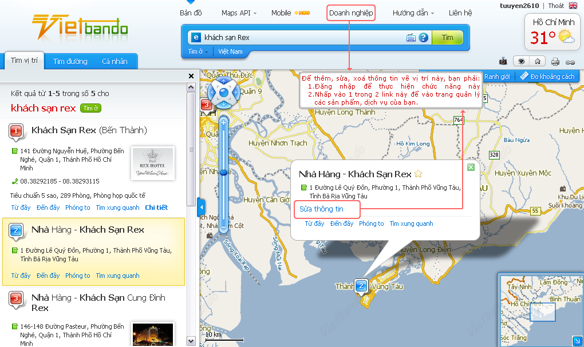Open Chi tiết for Khách Sạn Rex

tap(156, 208)
